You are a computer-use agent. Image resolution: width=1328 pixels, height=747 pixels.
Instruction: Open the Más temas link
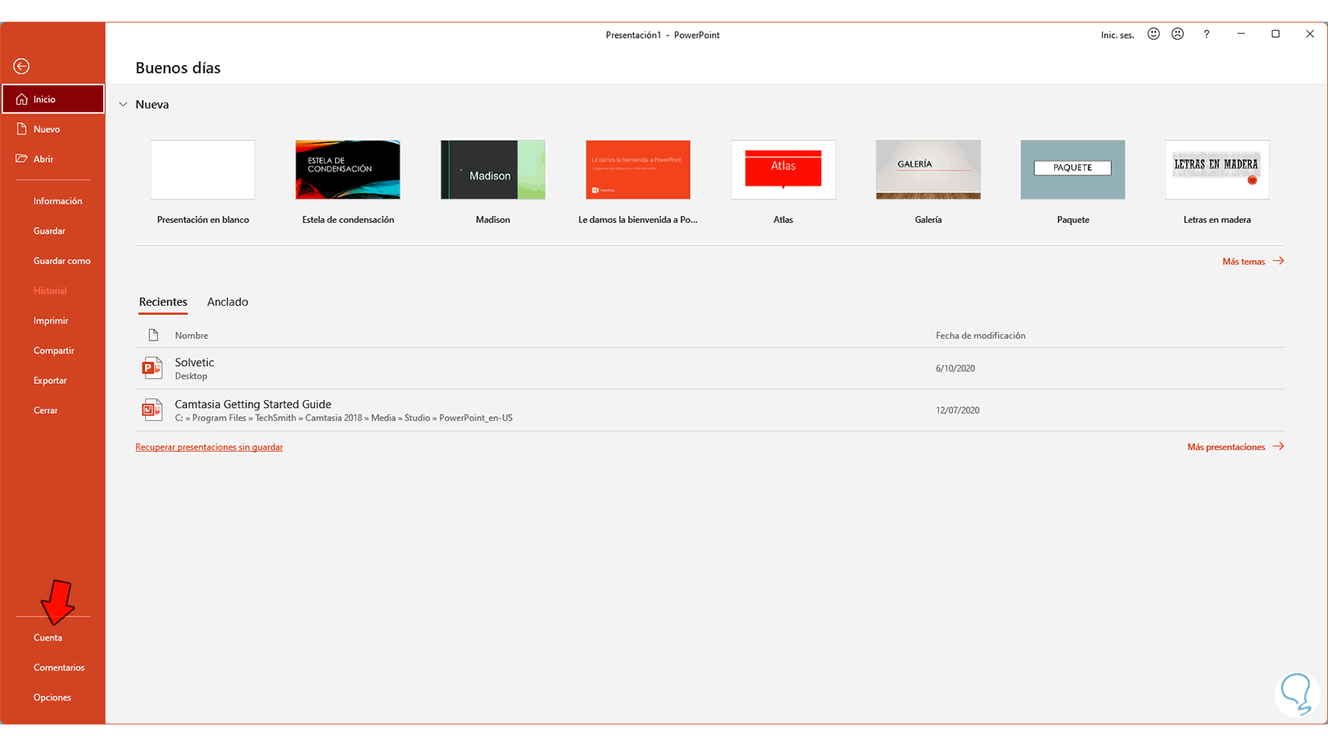tap(1243, 262)
